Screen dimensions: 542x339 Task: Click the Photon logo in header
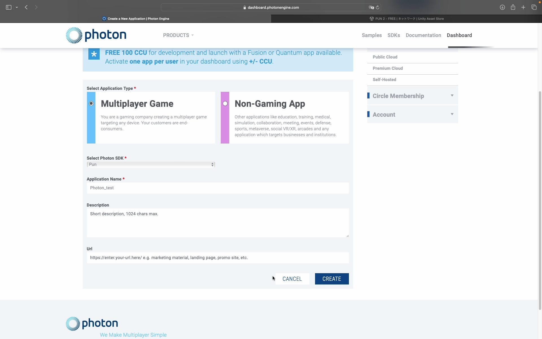96,35
